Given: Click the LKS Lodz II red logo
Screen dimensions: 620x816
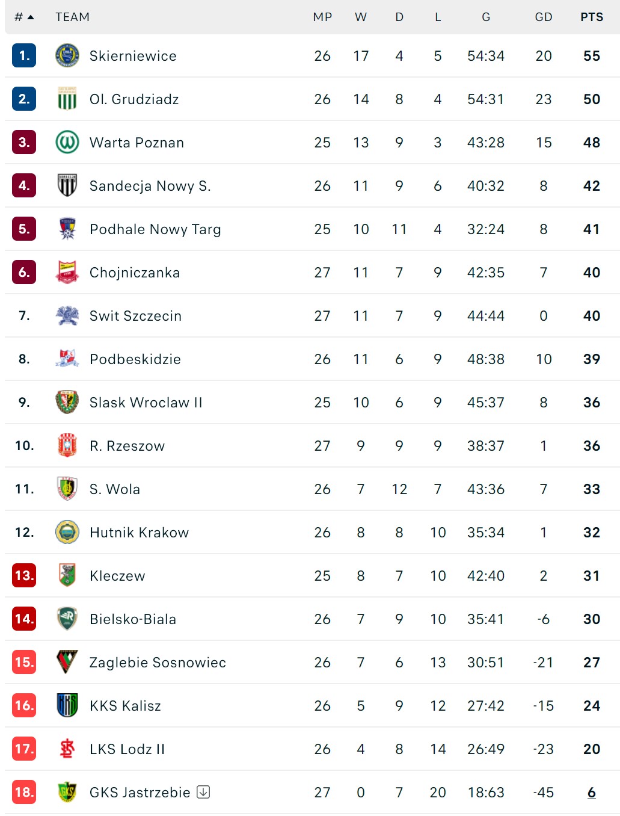Looking at the screenshot, I should point(67,749).
